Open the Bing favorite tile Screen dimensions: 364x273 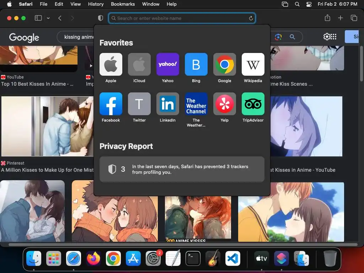196,64
